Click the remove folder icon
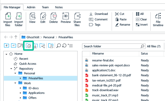The height and width of the screenshot is (101, 165). 13,46
